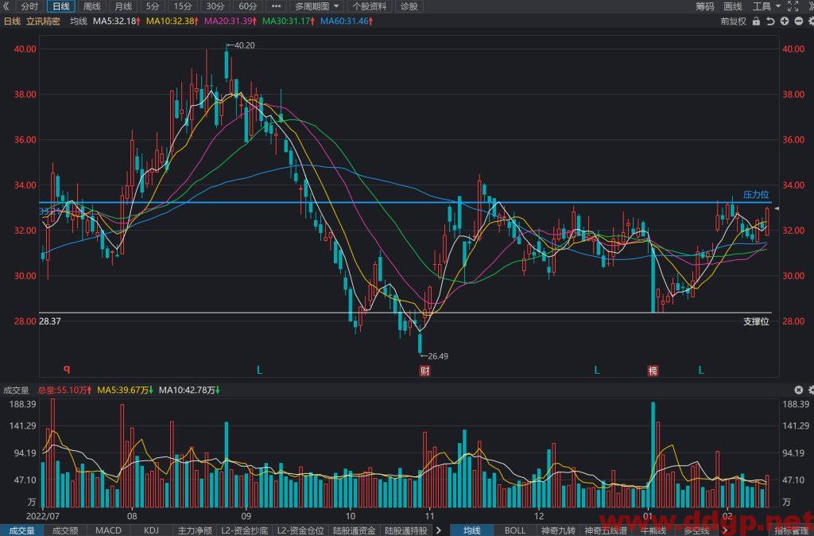Zoom in chart with plus icon

click(785, 21)
